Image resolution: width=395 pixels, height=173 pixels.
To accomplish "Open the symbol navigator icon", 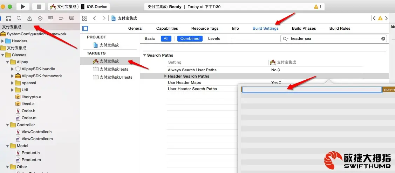I will 8,18.
